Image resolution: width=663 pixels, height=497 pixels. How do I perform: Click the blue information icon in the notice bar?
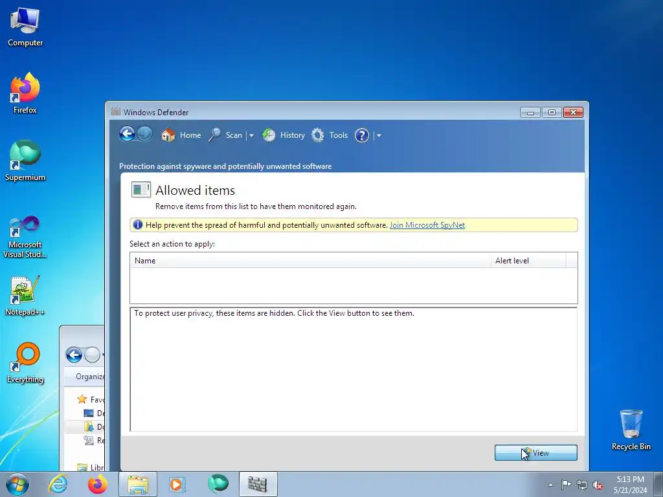tap(138, 225)
